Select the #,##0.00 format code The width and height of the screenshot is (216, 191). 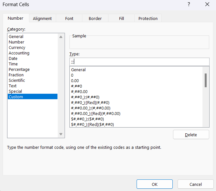(79, 92)
